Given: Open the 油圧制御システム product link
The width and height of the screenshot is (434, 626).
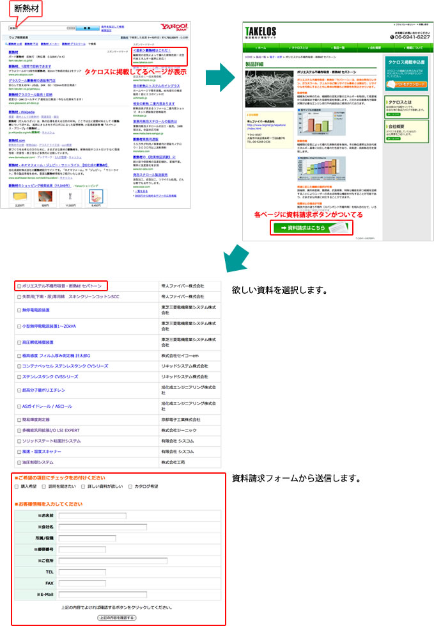Looking at the screenshot, I should point(38,463).
